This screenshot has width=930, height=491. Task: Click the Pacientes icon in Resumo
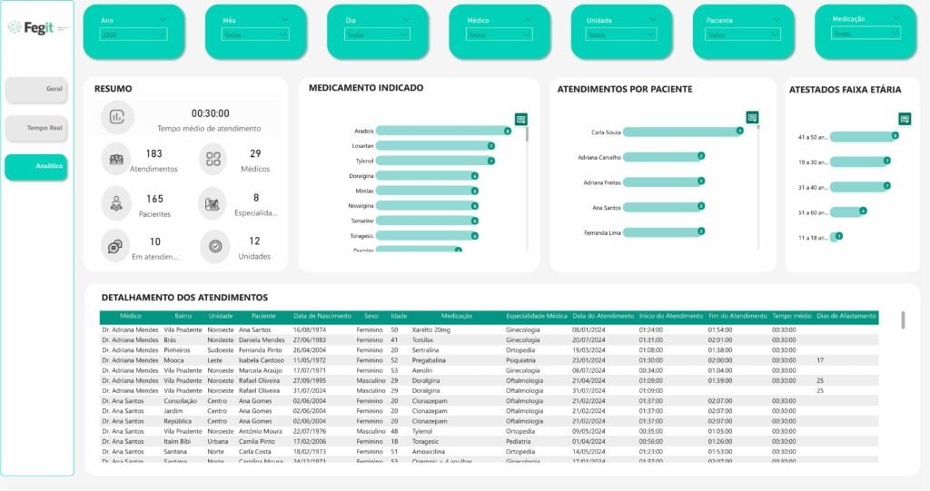pos(116,202)
